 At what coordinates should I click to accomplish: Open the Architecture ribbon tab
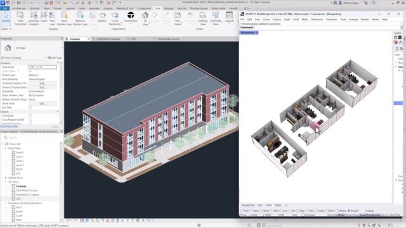[18, 8]
